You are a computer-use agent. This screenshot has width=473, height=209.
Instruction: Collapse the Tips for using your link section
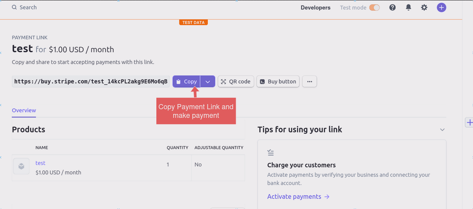pos(442,130)
